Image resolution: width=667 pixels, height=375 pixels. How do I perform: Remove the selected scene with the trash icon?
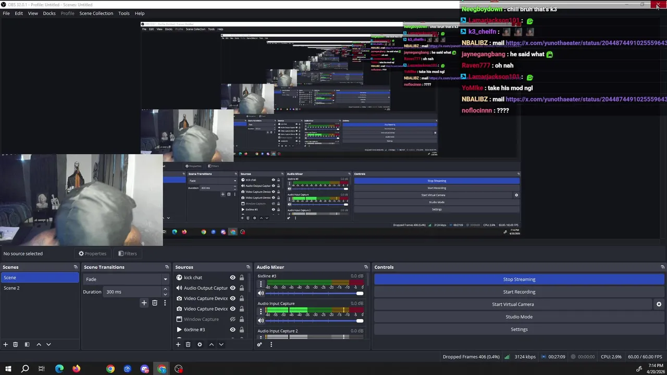(15, 344)
